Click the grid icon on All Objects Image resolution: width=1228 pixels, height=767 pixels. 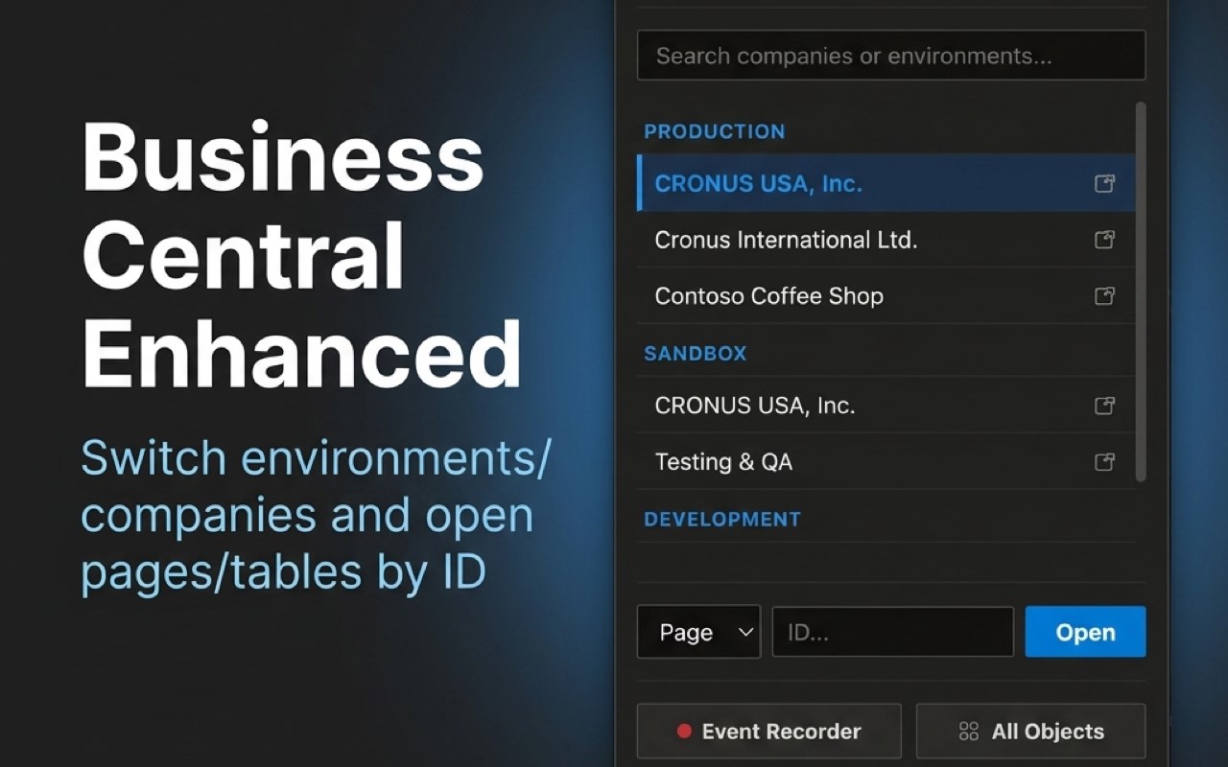969,732
